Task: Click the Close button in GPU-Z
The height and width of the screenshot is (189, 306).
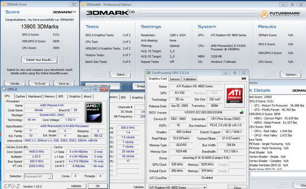Action: tap(237, 187)
